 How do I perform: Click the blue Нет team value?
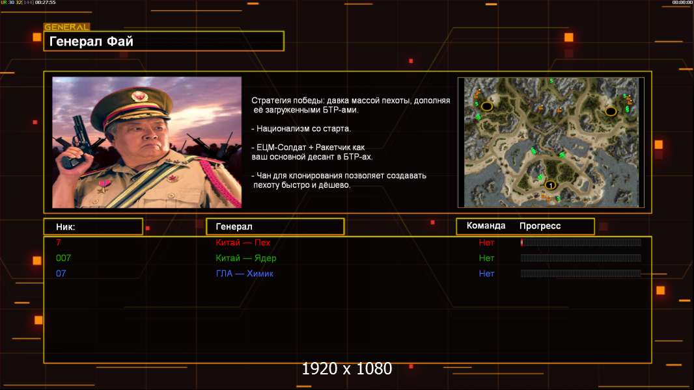[x=486, y=274]
